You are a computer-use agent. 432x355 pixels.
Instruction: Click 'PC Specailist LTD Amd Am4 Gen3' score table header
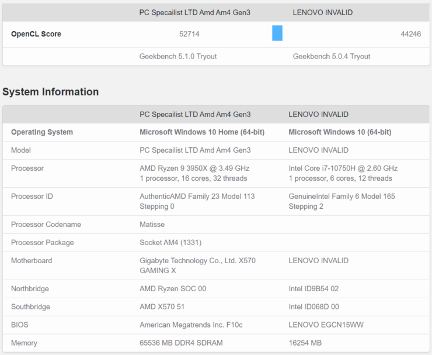coord(195,12)
